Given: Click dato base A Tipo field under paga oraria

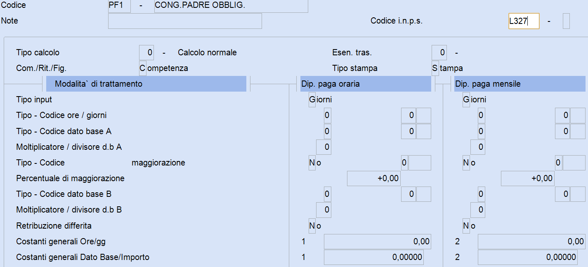Looking at the screenshot, I should point(327,131).
